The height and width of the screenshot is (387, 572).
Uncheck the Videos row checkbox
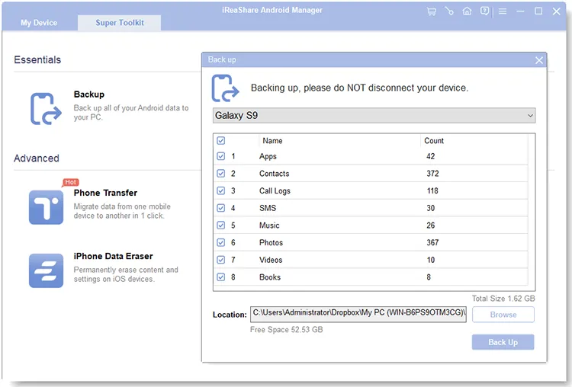tap(220, 260)
